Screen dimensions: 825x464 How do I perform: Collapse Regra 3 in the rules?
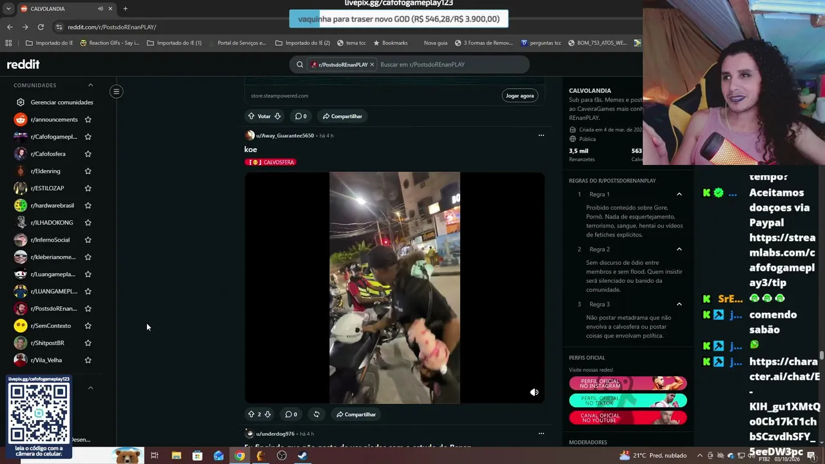679,304
